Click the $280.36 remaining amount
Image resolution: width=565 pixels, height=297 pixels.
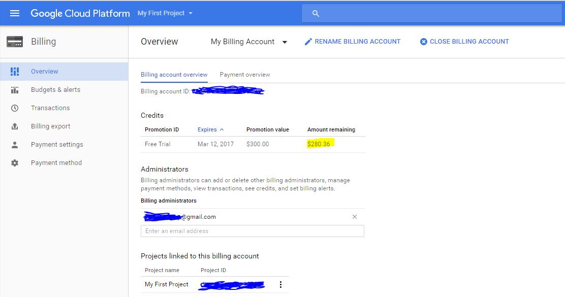319,144
